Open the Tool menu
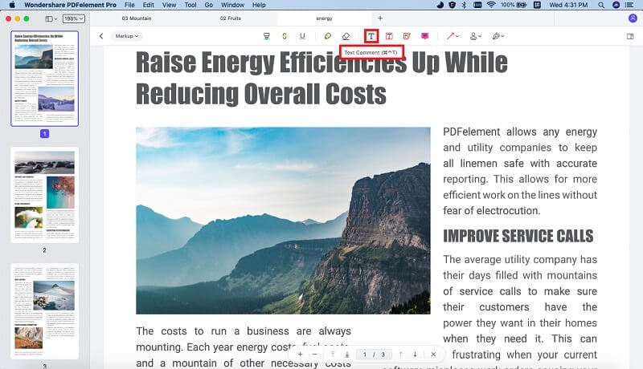This screenshot has width=643, height=369. [x=190, y=5]
